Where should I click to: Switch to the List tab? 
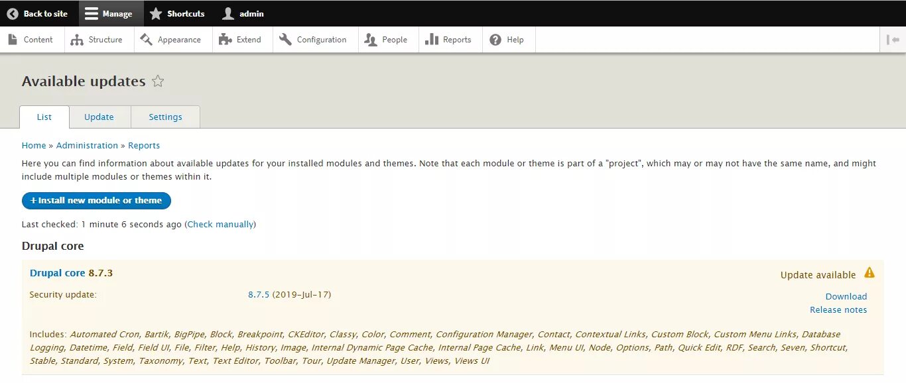pos(44,117)
